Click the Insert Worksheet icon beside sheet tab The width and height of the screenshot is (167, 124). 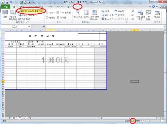pos(30,118)
